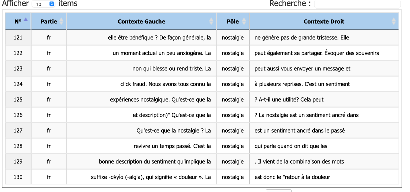Click the sort arrows in Partie header
Viewport: 410px width, 192px height.
click(x=61, y=21)
